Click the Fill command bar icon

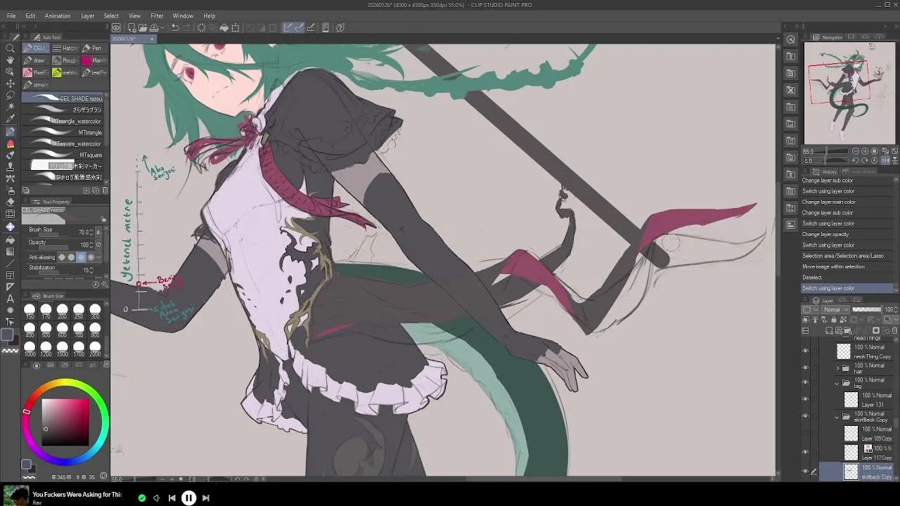point(224,28)
